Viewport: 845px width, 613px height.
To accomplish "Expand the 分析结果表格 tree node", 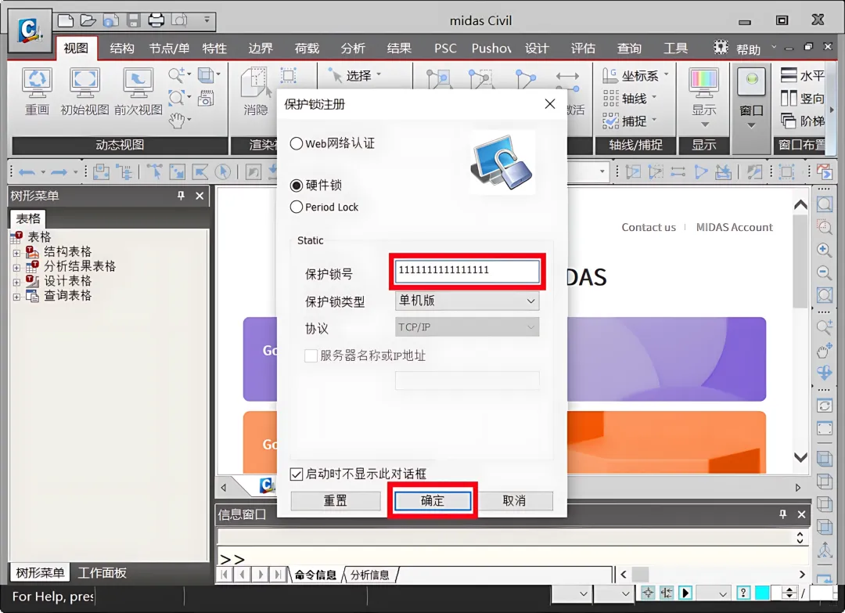I will pos(16,268).
